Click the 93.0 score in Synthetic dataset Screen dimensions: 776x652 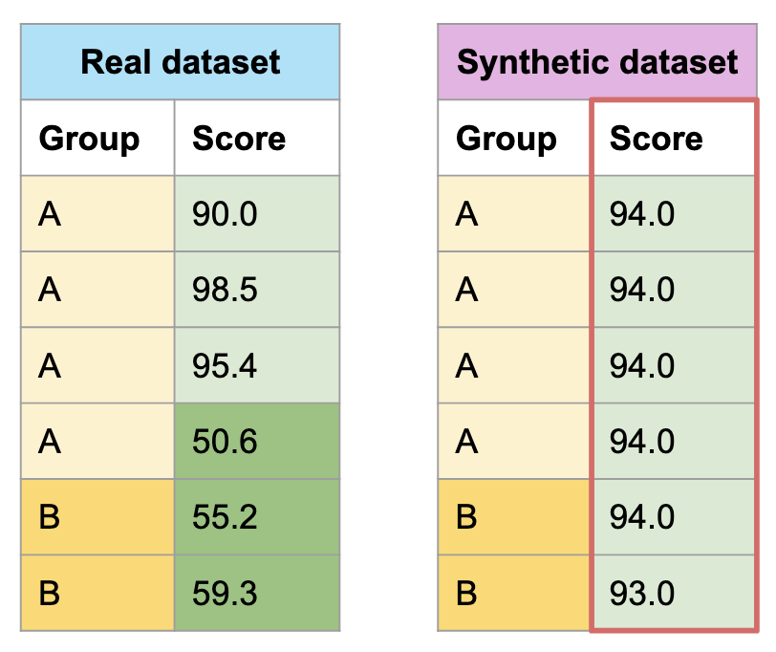tap(673, 593)
